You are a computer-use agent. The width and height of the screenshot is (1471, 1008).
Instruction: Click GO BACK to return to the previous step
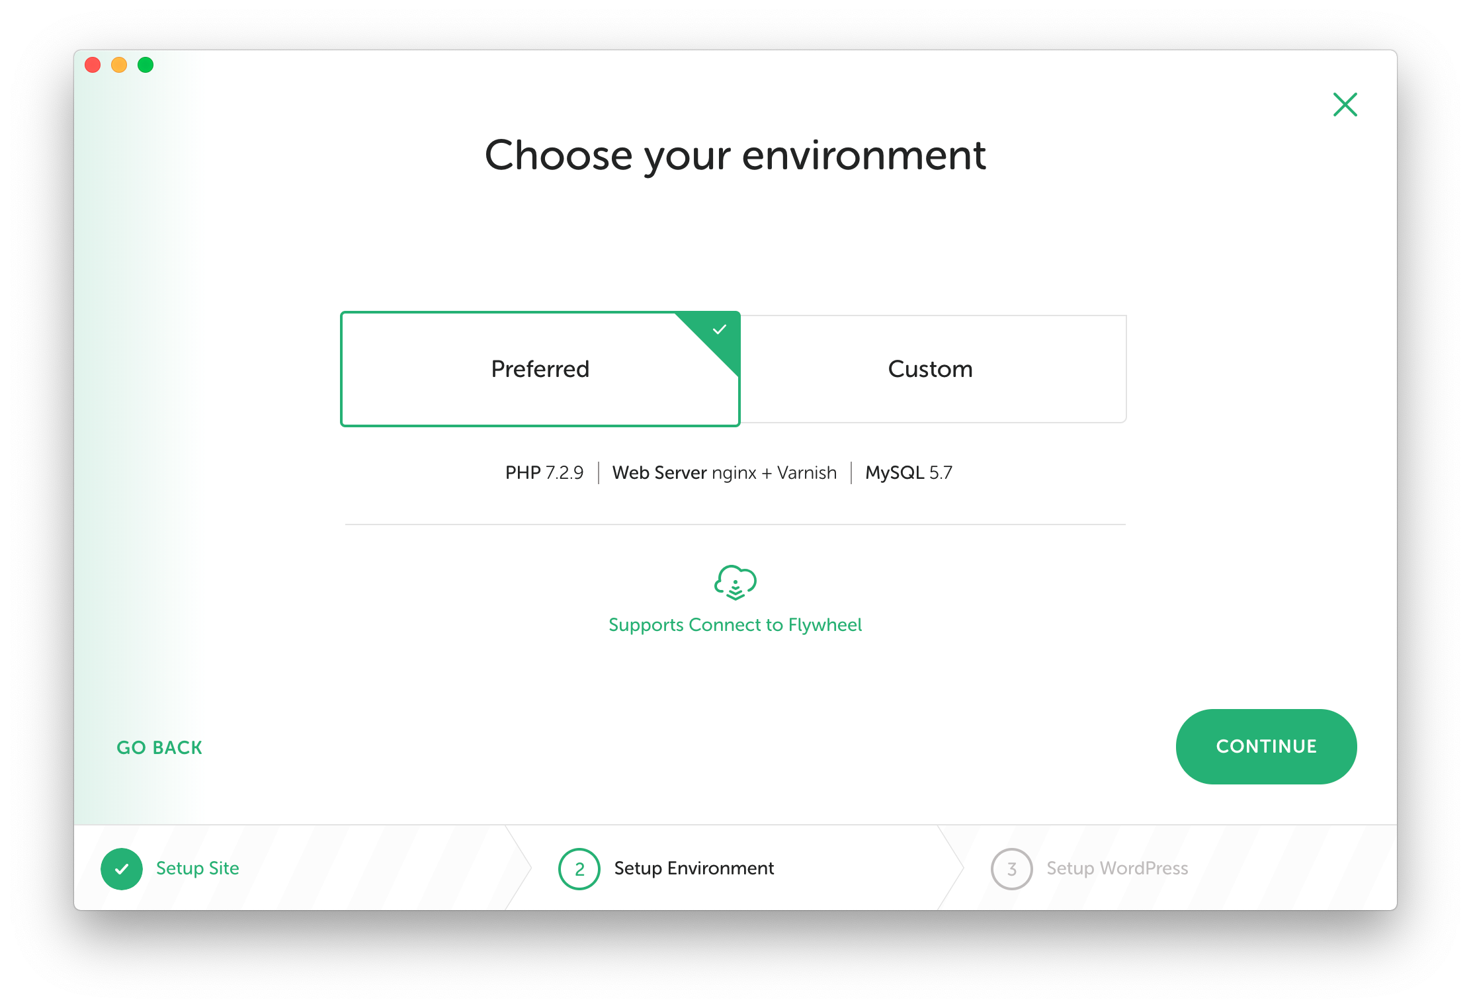159,747
